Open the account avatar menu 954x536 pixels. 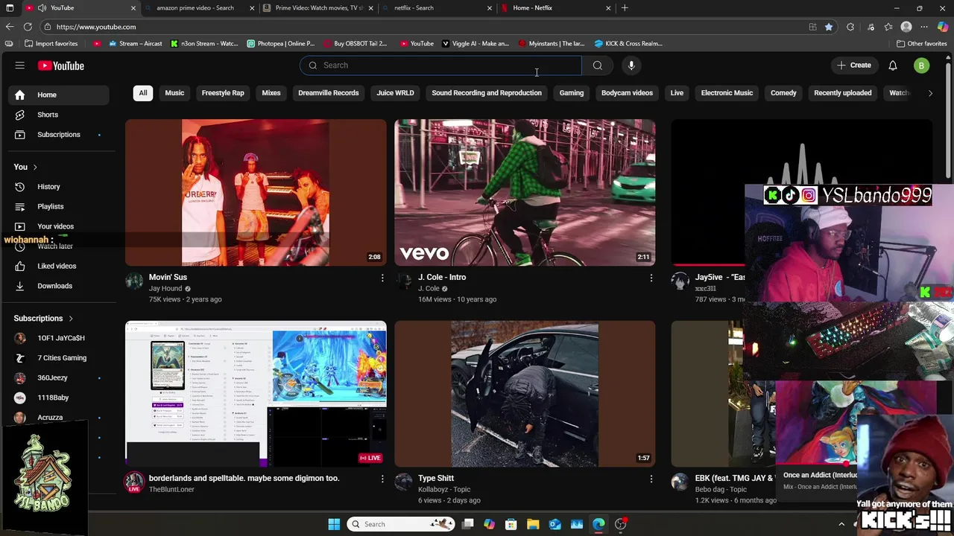[921, 66]
